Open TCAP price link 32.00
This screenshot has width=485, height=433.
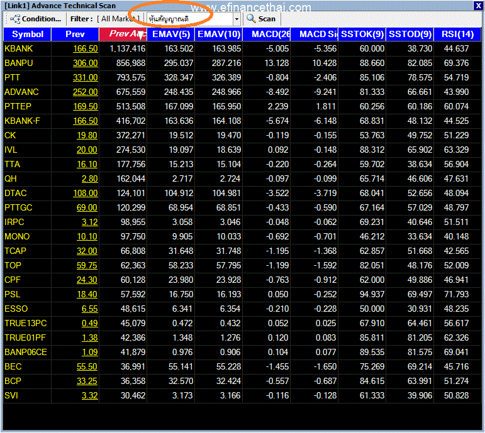point(87,251)
